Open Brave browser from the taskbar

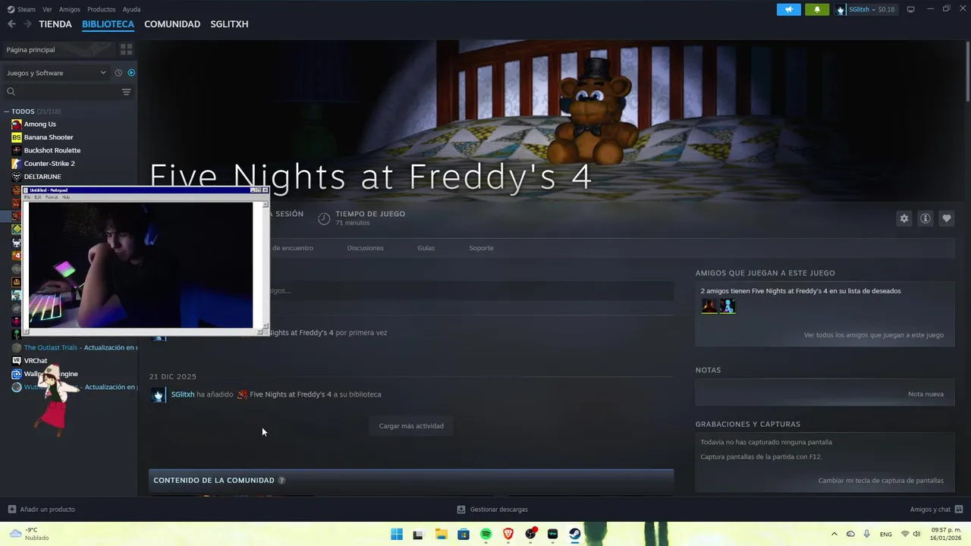click(x=508, y=534)
